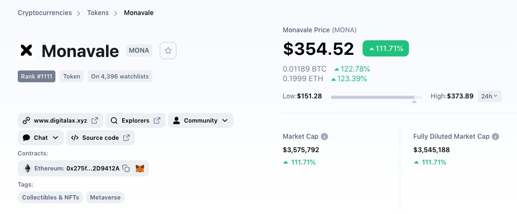Click the 123.39% ETH change

tap(349, 79)
